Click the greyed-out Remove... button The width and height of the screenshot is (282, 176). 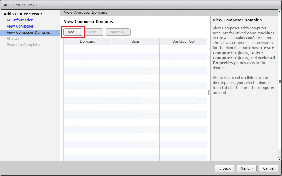(118, 32)
